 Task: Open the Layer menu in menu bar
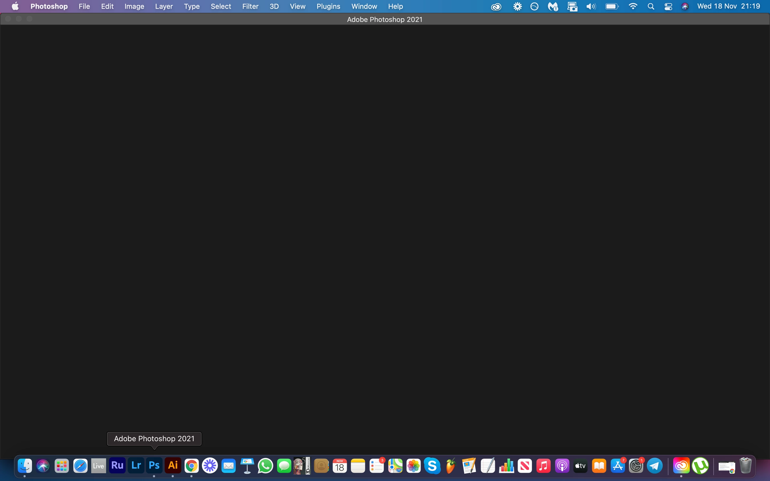(164, 6)
